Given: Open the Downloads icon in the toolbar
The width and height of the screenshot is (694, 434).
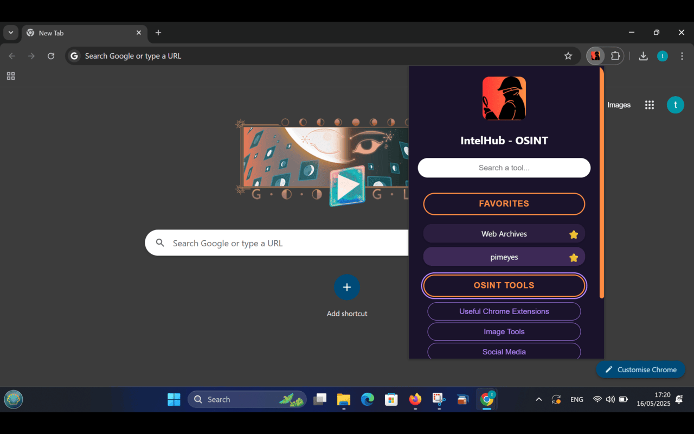Looking at the screenshot, I should pyautogui.click(x=643, y=56).
